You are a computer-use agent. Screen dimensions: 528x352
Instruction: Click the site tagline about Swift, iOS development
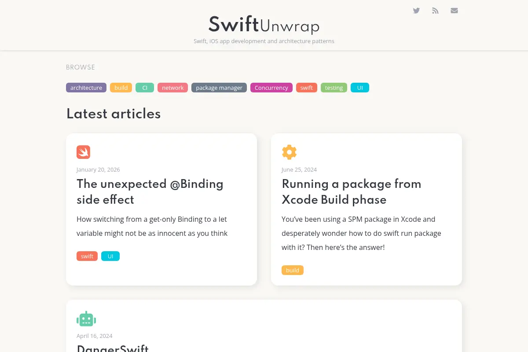264,41
